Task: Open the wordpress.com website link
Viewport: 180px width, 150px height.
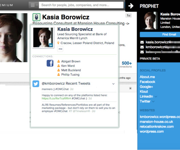Action: pyautogui.click(x=152, y=132)
